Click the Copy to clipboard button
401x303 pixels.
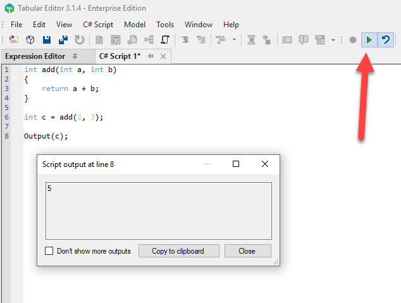tap(178, 251)
